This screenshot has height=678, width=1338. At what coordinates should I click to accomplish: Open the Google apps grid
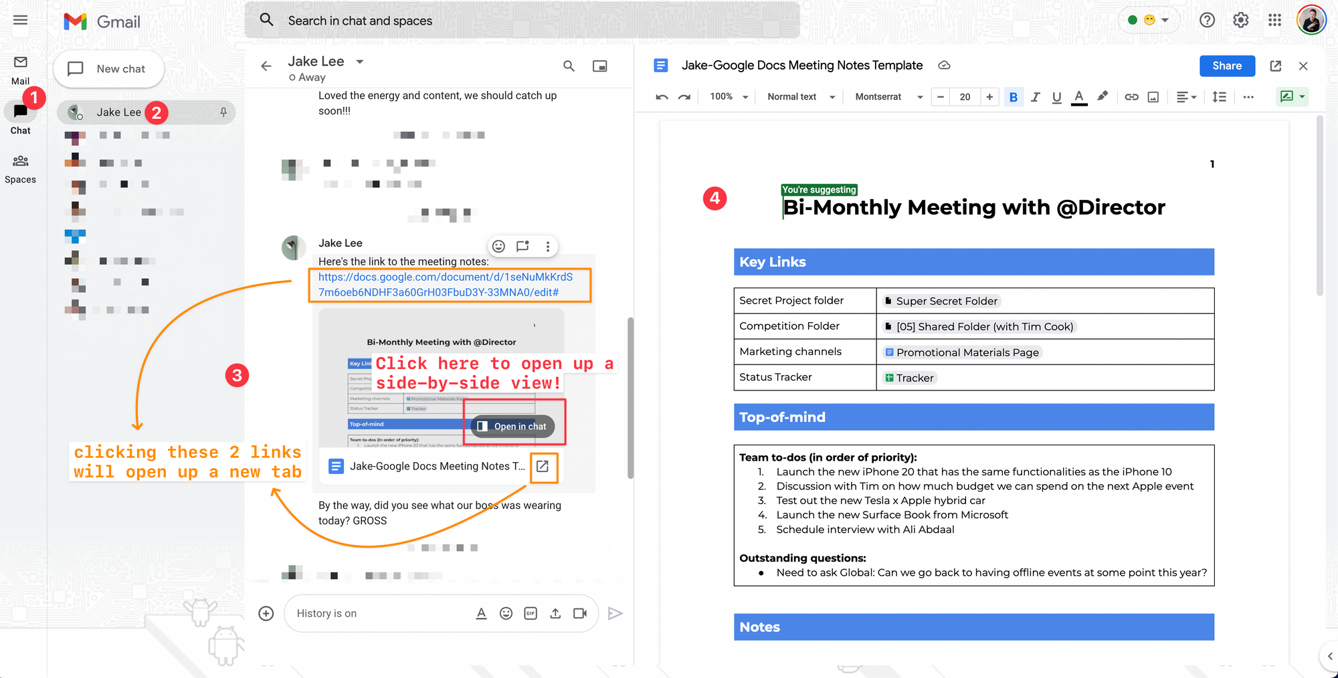click(x=1275, y=20)
